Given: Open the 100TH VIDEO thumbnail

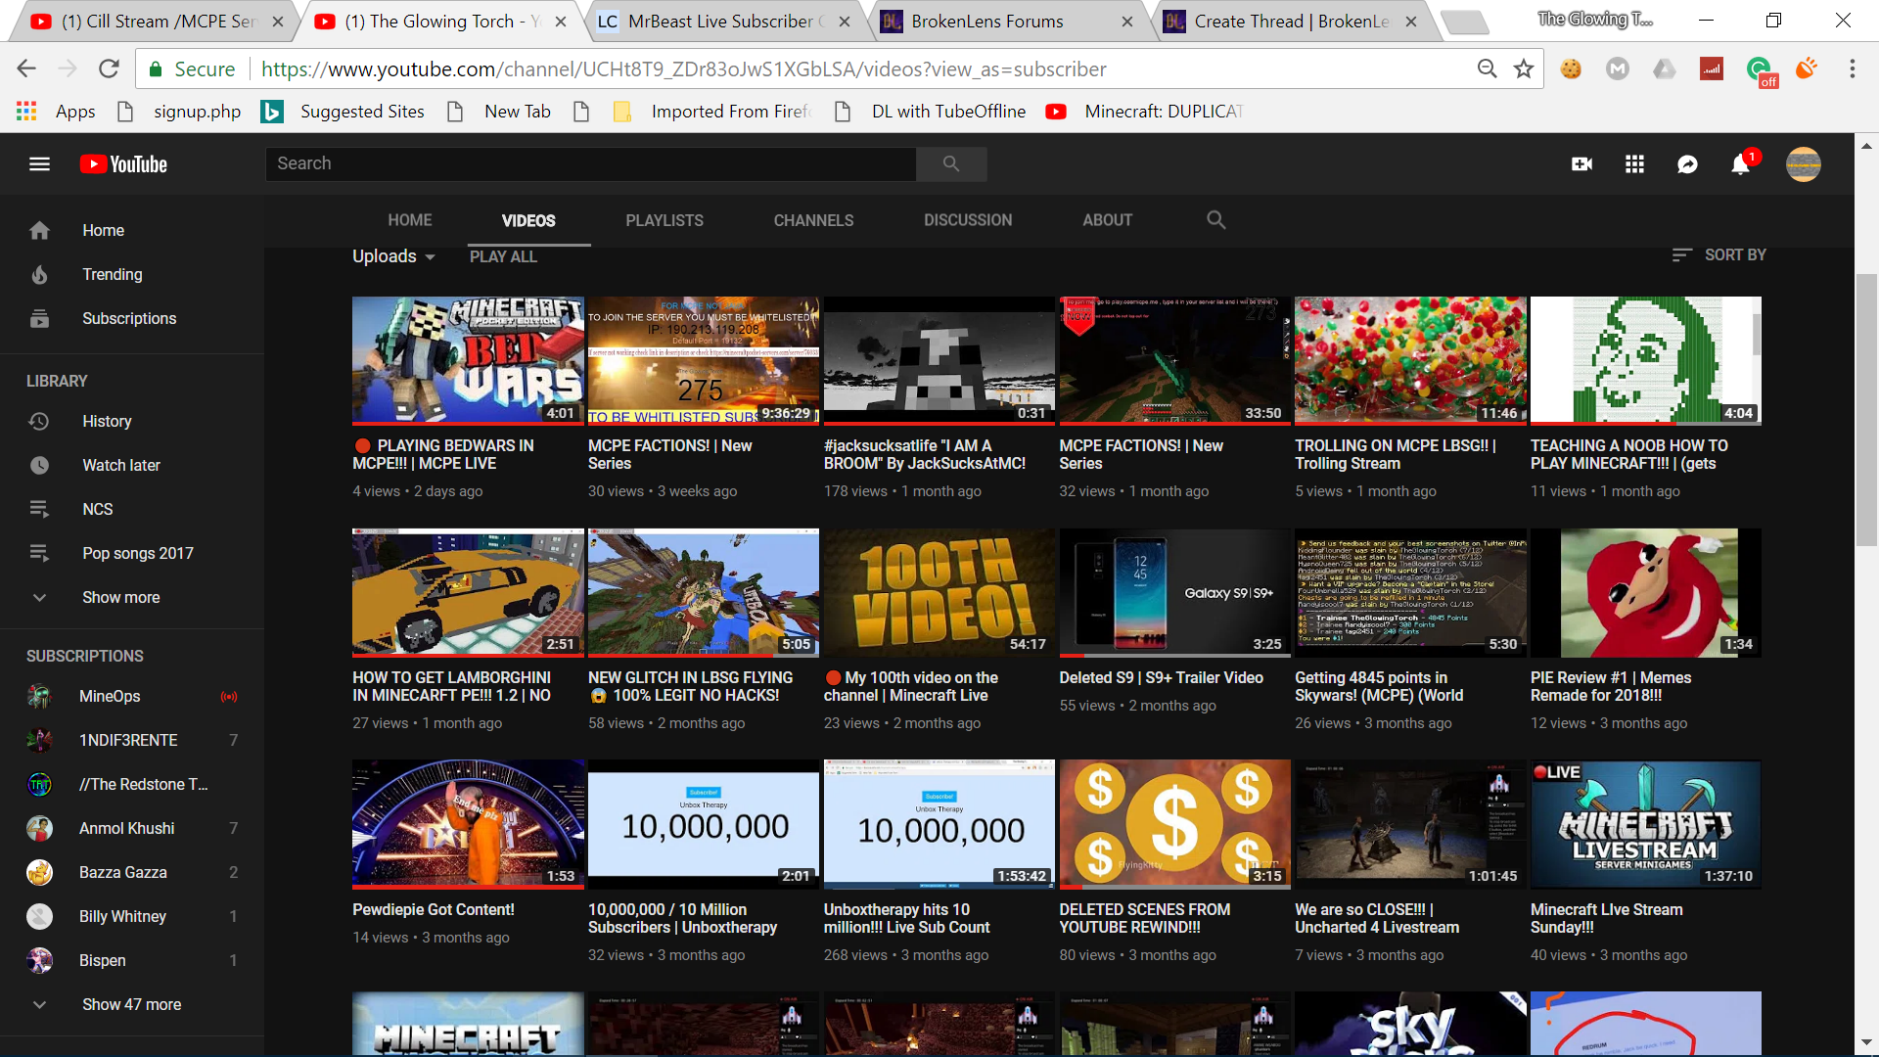Looking at the screenshot, I should (x=939, y=592).
